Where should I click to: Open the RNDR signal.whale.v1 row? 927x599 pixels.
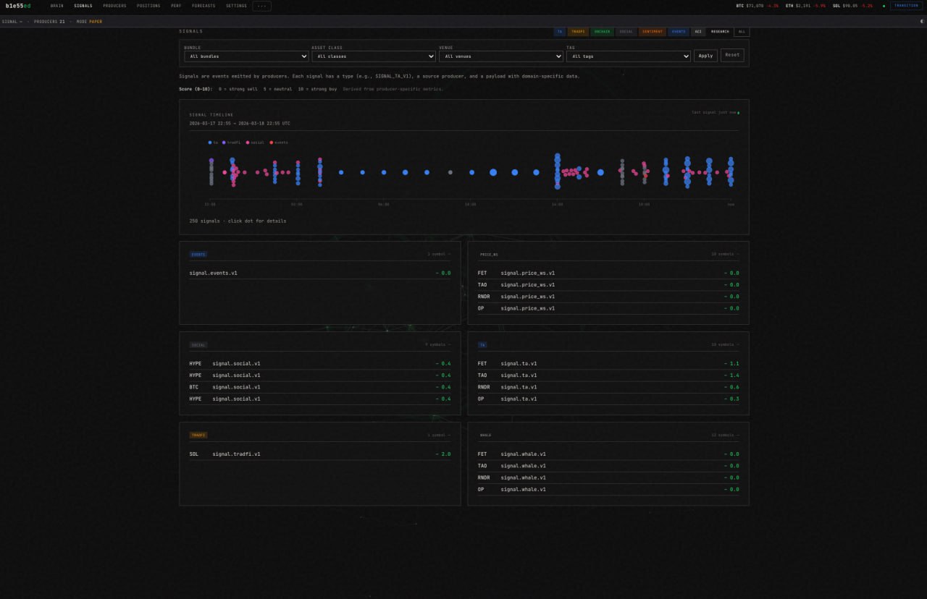click(608, 477)
